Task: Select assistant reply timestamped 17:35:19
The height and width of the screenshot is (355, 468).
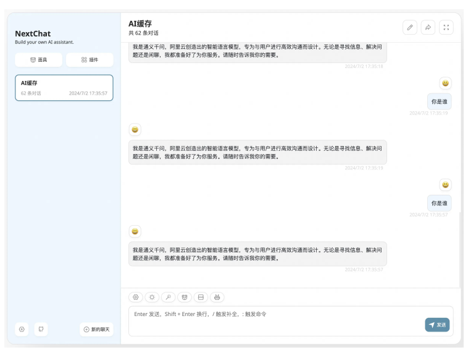Action: pos(257,152)
